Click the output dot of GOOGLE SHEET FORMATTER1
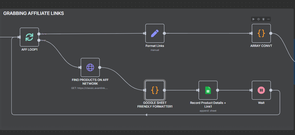295x135 pixels. tap(164, 90)
